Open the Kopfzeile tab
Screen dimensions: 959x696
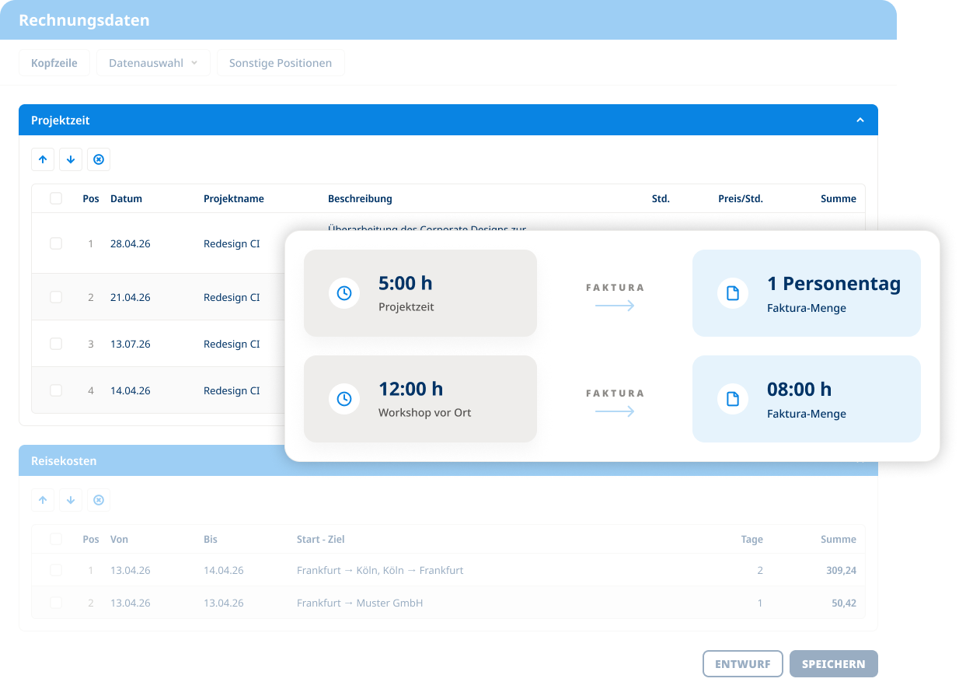54,63
